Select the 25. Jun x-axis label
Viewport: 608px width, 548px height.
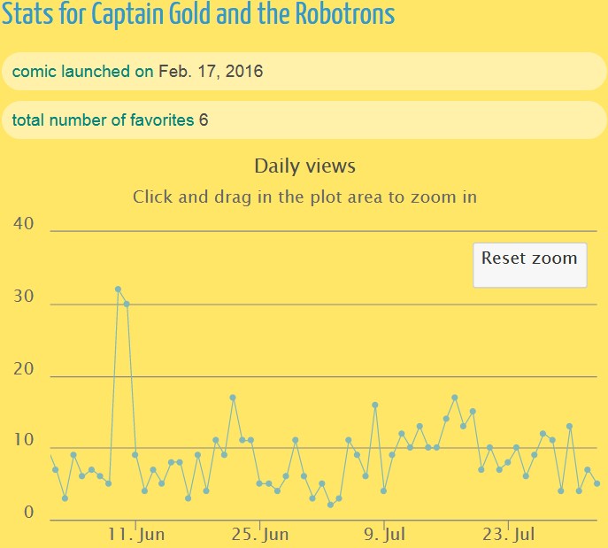[x=259, y=535]
